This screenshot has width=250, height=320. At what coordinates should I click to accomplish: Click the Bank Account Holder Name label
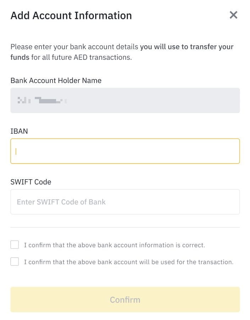coord(56,81)
